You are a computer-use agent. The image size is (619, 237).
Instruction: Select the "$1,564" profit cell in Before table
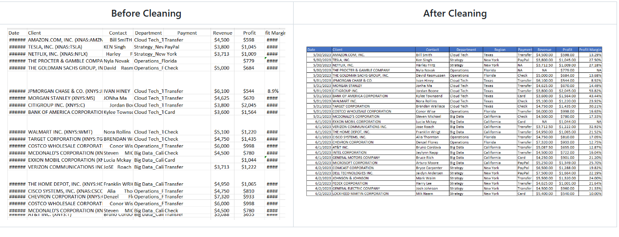[249, 112]
